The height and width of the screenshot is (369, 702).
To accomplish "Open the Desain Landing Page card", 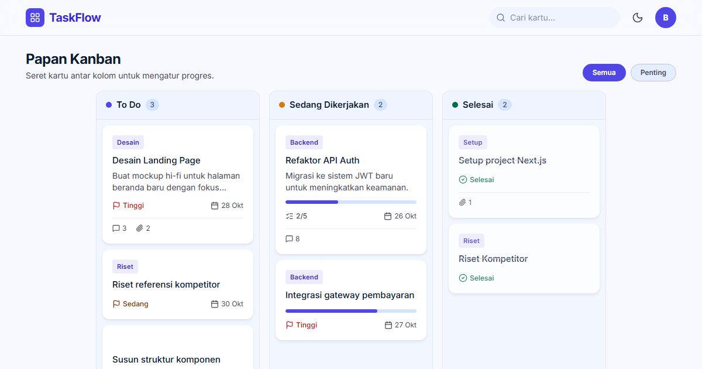I will 178,184.
